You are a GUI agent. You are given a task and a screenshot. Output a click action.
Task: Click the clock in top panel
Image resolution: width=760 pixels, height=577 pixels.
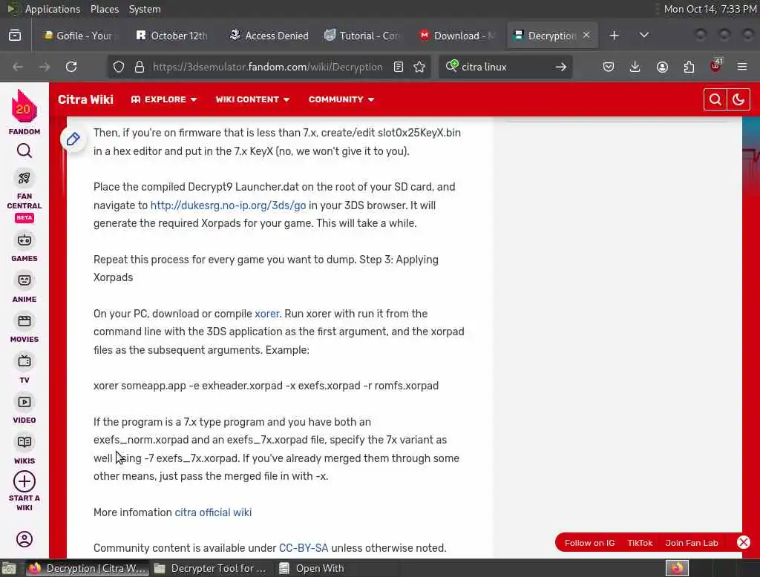[x=710, y=9]
